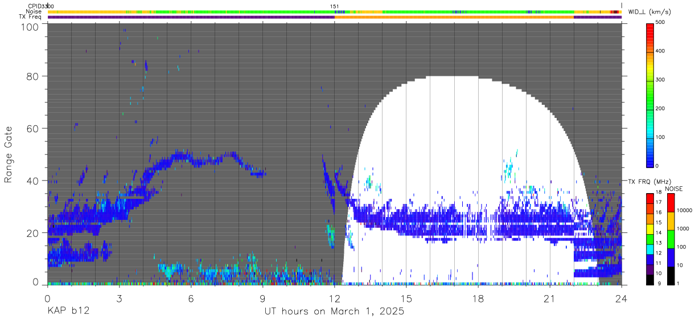This screenshot has height=323, width=699.
Task: Click the '15' hour tick on the UT axis
Action: click(x=406, y=298)
